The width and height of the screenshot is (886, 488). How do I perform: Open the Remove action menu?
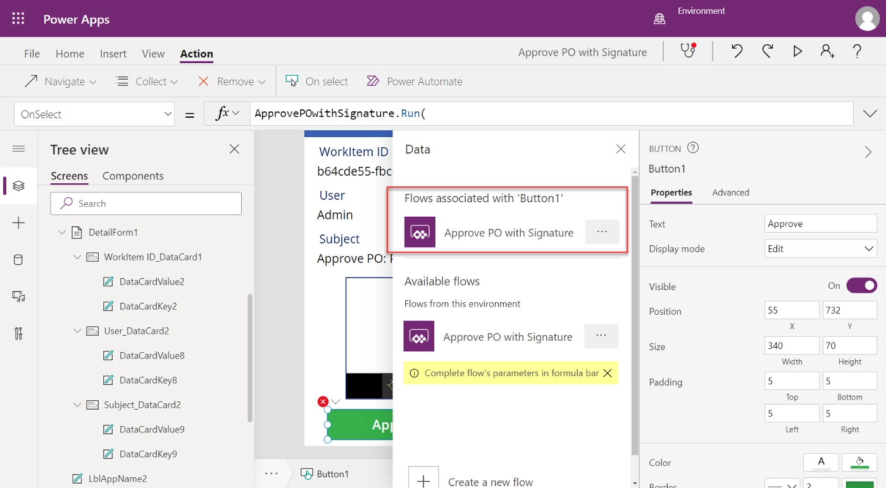pyautogui.click(x=232, y=82)
